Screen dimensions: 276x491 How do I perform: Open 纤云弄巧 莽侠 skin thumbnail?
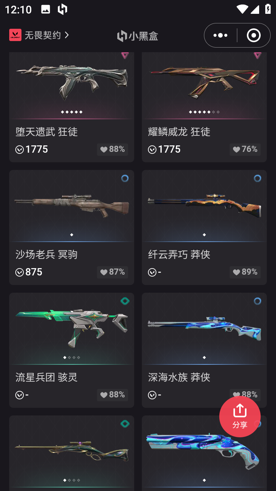pyautogui.click(x=204, y=206)
